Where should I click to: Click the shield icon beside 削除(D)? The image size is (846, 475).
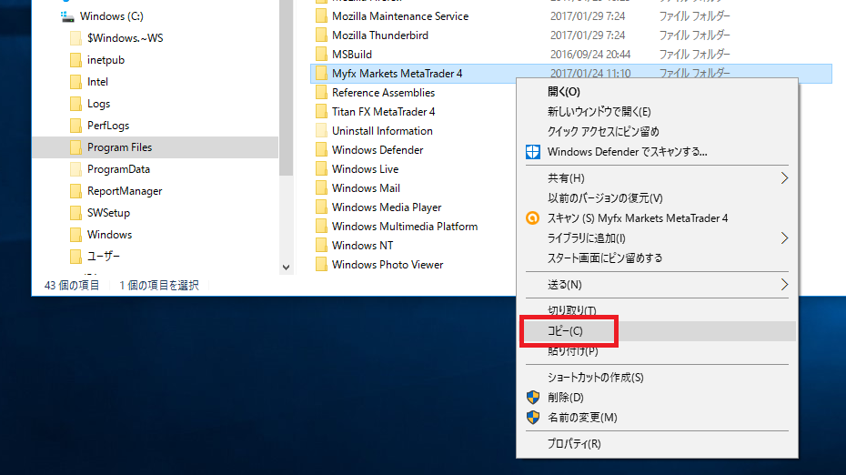(532, 398)
